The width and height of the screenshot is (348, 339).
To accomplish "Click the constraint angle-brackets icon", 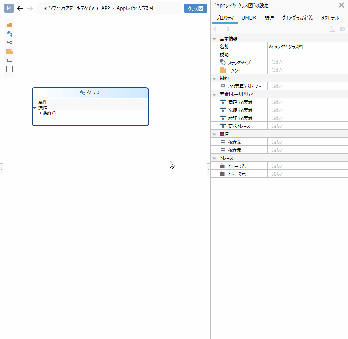I will point(223,86).
